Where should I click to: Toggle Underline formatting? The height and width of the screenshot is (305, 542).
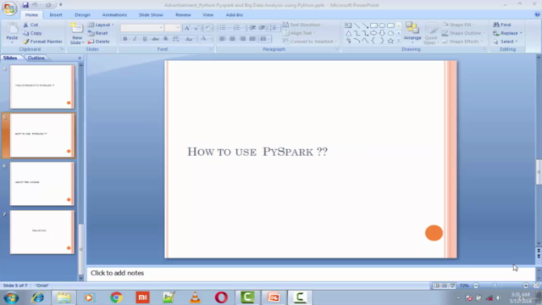tap(145, 39)
